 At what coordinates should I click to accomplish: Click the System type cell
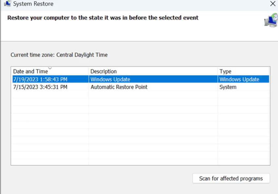pyautogui.click(x=228, y=87)
